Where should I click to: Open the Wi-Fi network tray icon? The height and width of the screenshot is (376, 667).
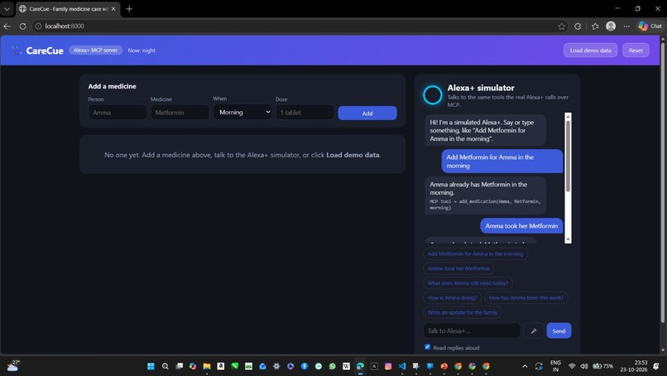572,366
